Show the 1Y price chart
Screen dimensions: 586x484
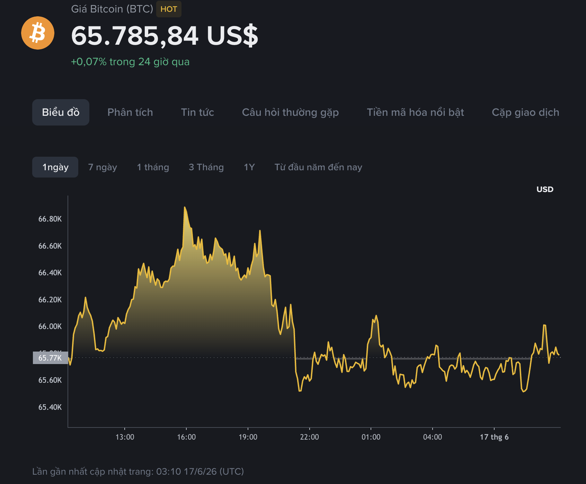point(249,167)
